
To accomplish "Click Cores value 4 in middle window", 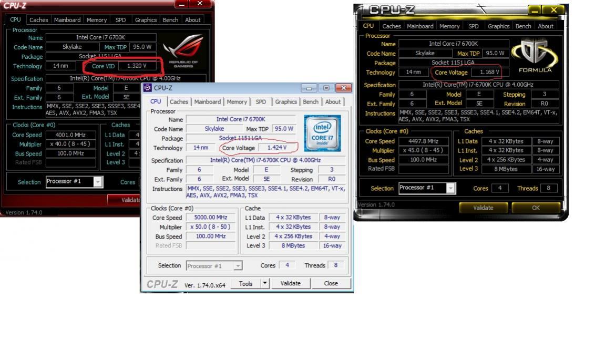I will click(287, 265).
